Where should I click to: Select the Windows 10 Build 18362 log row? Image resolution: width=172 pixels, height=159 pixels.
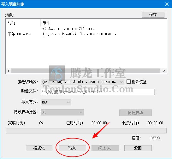(69, 29)
